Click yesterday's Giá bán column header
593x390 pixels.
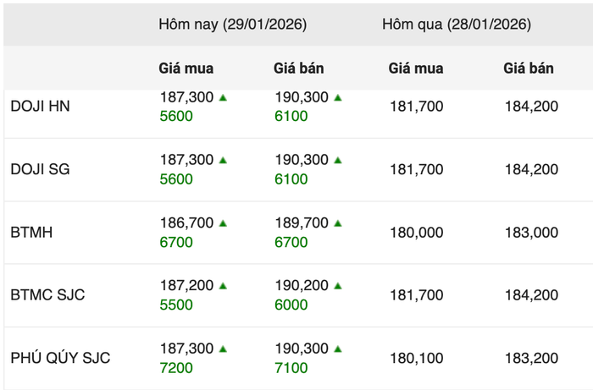pos(529,69)
